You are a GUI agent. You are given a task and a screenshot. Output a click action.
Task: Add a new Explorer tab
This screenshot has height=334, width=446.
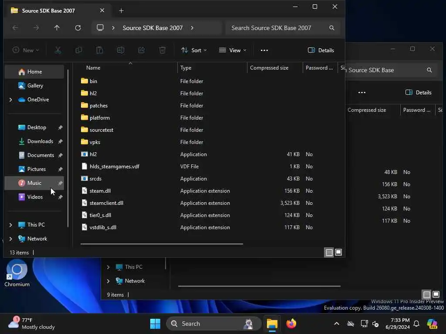[121, 10]
